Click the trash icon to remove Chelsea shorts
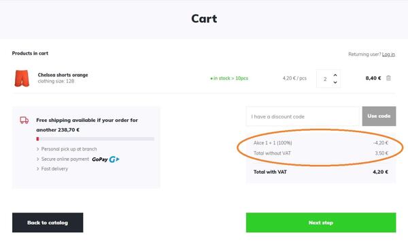 (388, 78)
